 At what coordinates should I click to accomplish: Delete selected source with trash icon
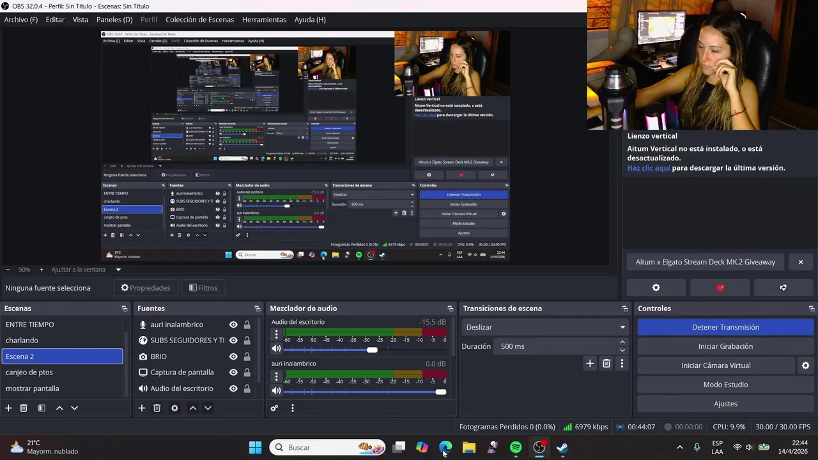coord(157,408)
